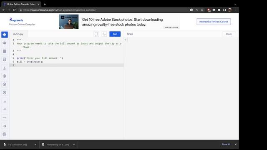Open the browser side panel icon
The image size is (267, 150).
click(224, 10)
